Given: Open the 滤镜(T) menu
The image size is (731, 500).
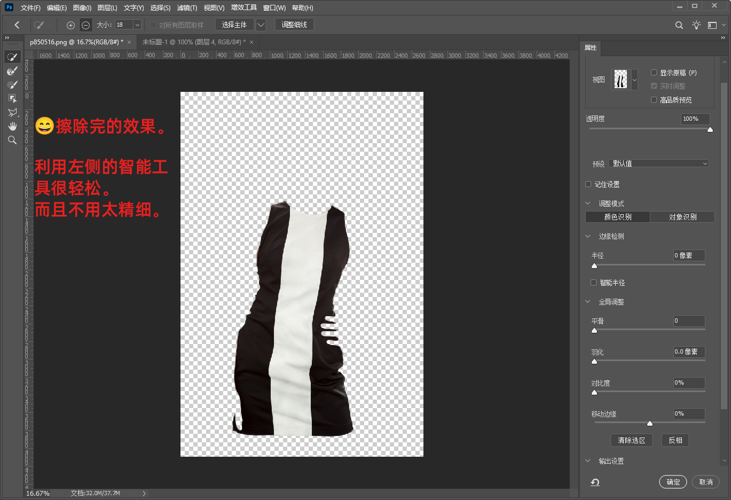Looking at the screenshot, I should [187, 8].
